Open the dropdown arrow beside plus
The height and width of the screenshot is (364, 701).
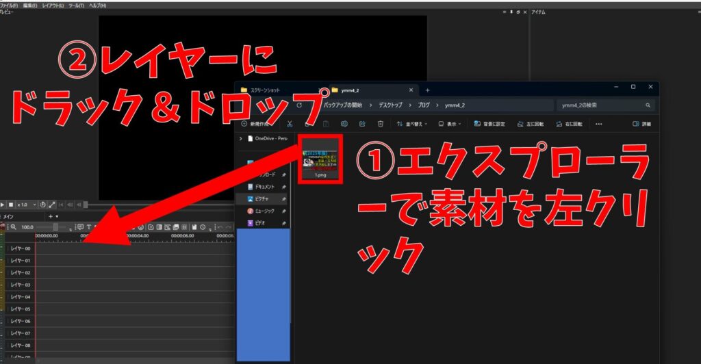(x=57, y=217)
